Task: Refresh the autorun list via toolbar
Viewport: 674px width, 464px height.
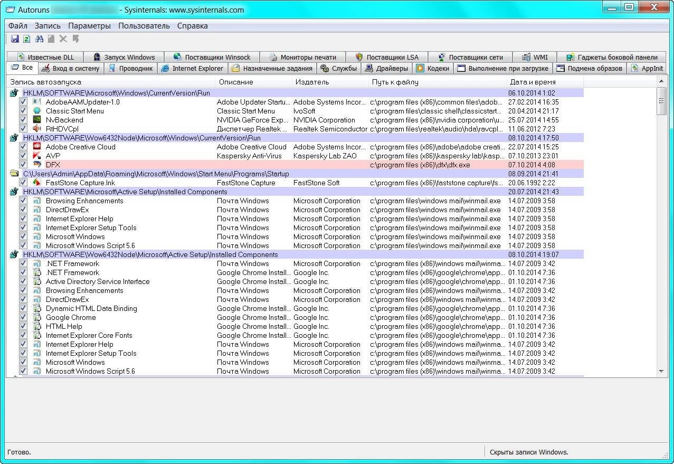Action: point(27,39)
